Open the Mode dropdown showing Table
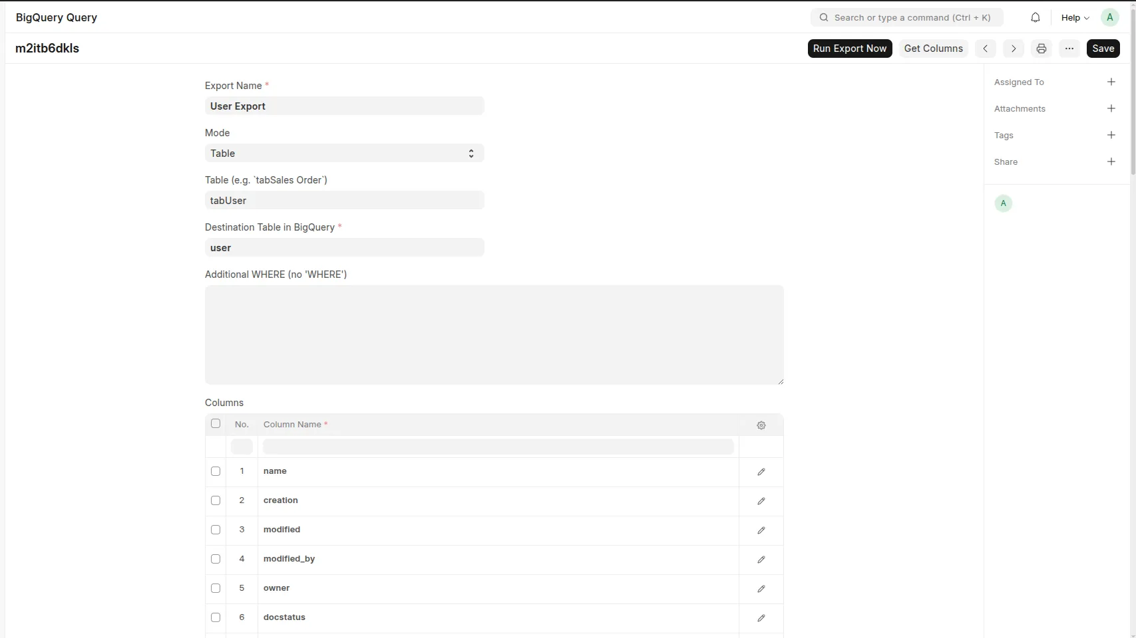This screenshot has width=1136, height=638. pos(344,154)
